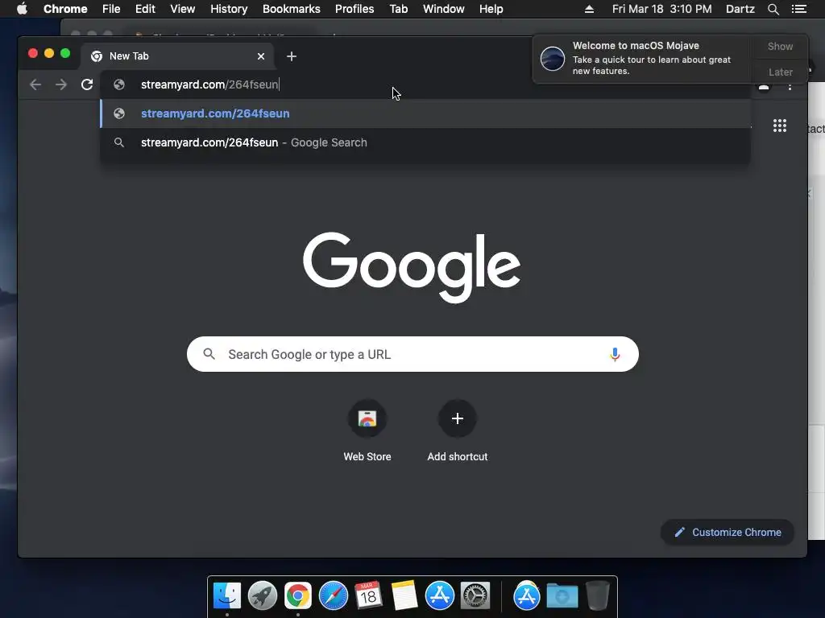Click the date and time in menu bar
This screenshot has width=825, height=618.
pyautogui.click(x=661, y=9)
